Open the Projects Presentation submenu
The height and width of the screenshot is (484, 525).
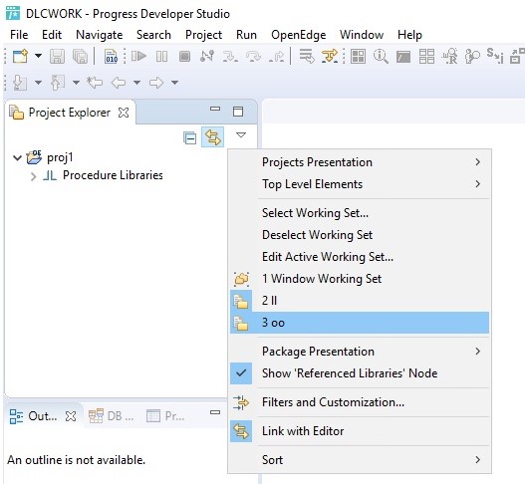(x=360, y=162)
